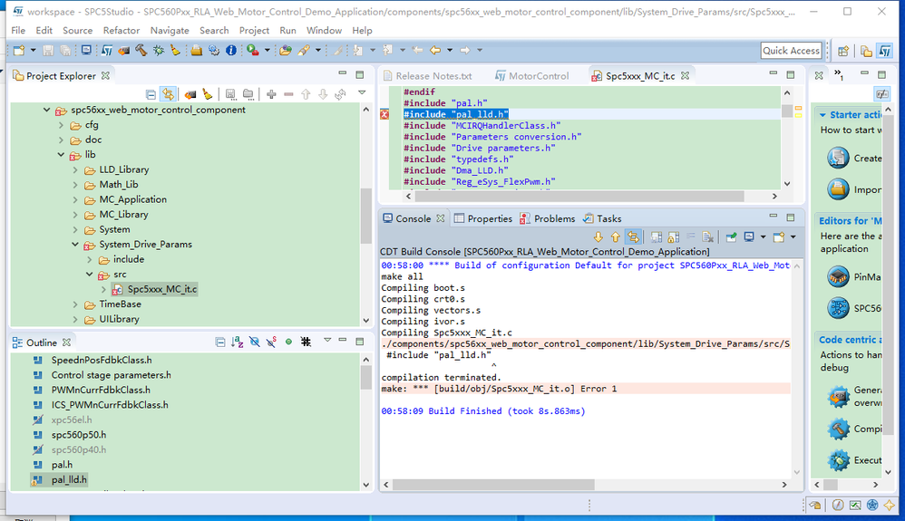Collapse the Starter actions section triangle
The image size is (905, 521).
[x=822, y=115]
